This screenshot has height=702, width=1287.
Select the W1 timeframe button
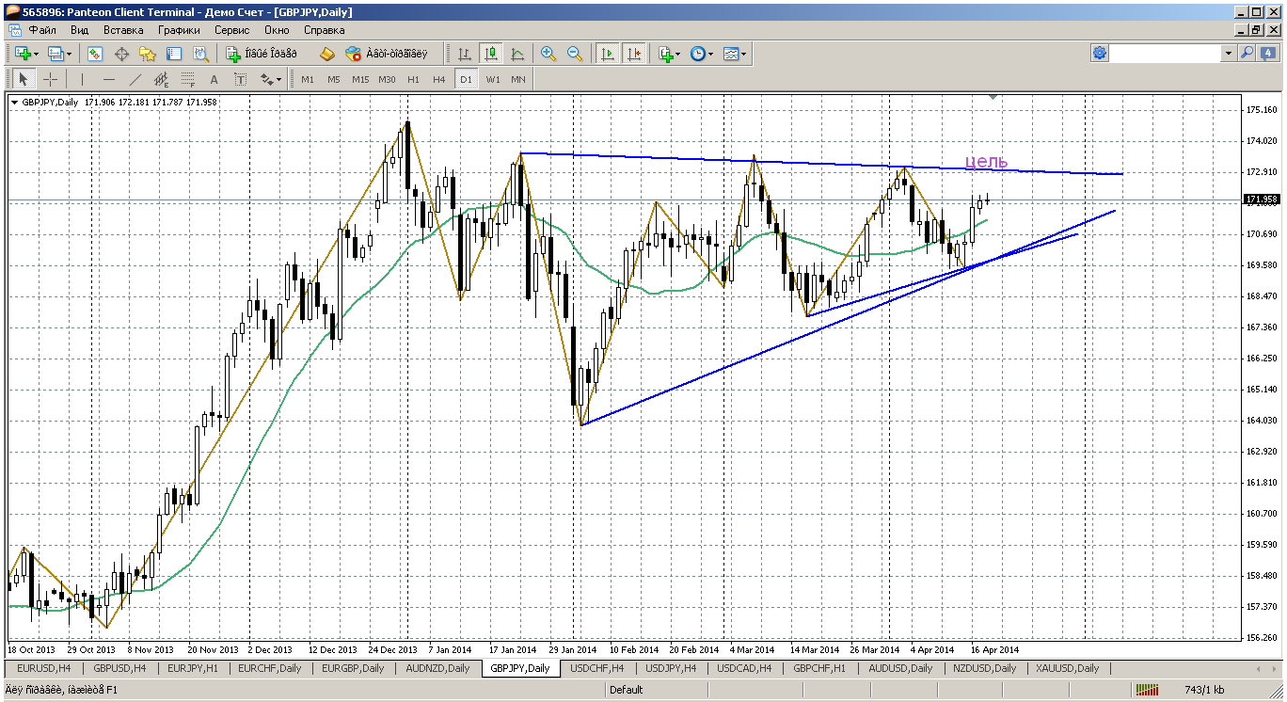tap(492, 79)
